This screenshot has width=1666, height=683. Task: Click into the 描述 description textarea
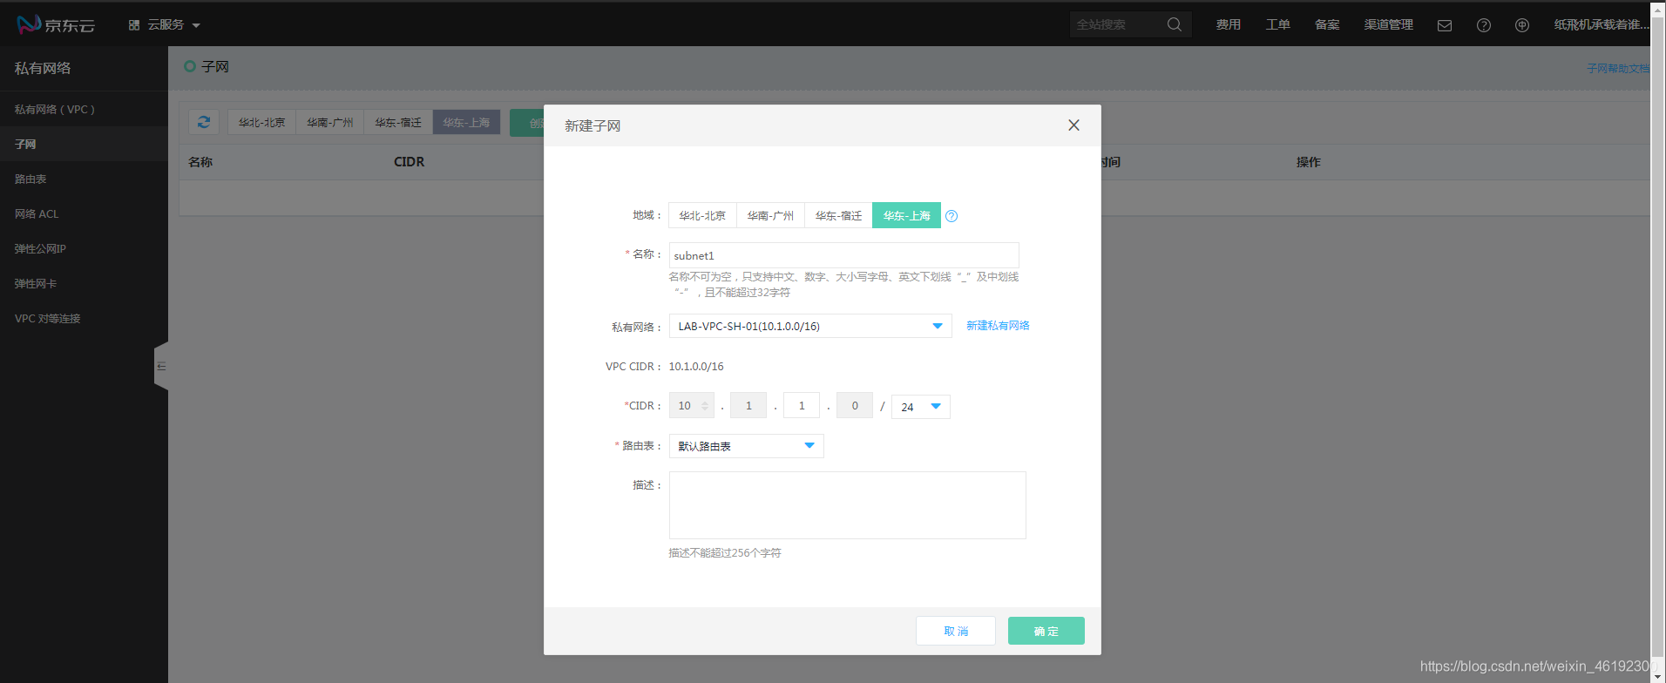tap(847, 505)
